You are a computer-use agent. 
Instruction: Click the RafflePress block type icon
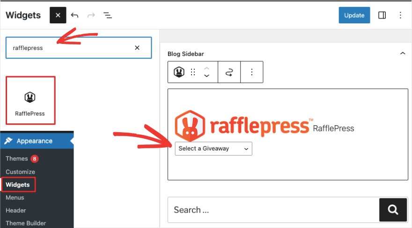coord(179,72)
